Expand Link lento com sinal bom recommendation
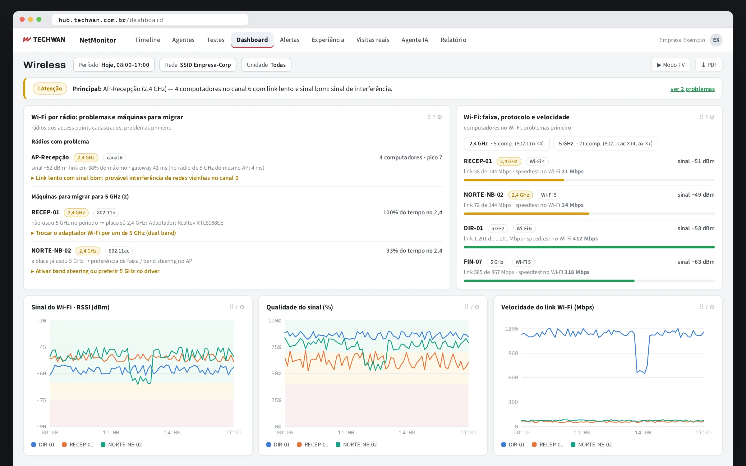This screenshot has height=466, width=746. click(x=135, y=178)
